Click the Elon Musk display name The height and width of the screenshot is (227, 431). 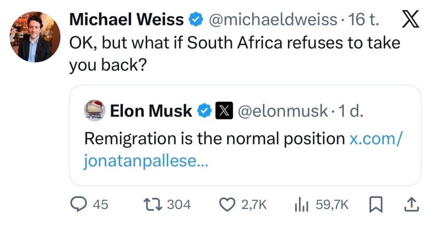(x=151, y=110)
